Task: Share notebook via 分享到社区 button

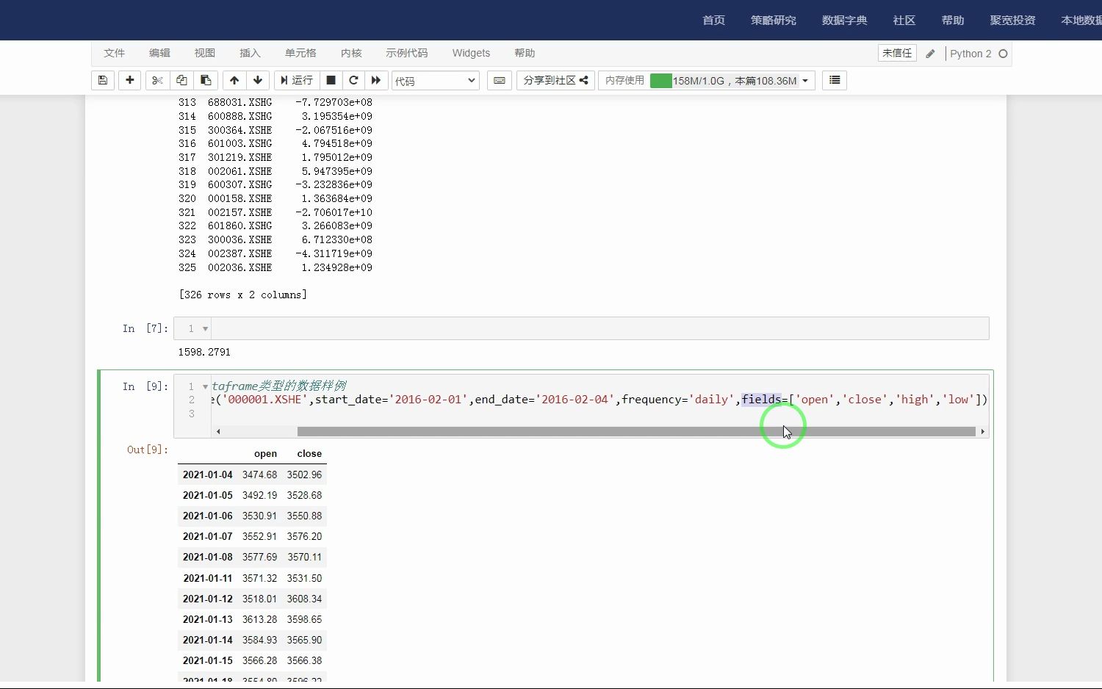Action: (x=555, y=80)
